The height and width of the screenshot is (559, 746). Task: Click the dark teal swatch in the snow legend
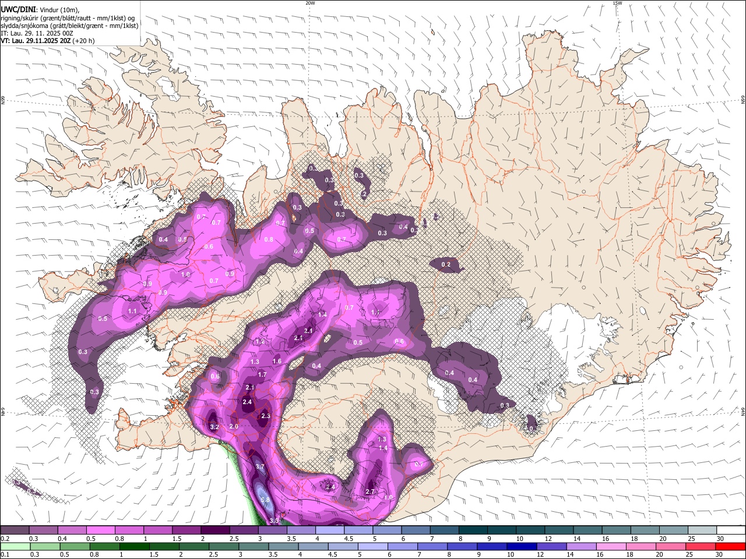click(473, 530)
